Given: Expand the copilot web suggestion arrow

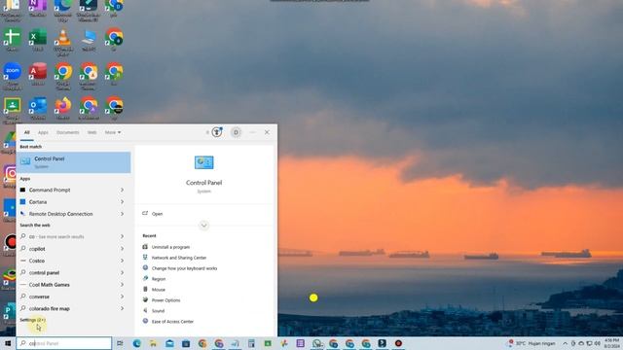Looking at the screenshot, I should (122, 249).
